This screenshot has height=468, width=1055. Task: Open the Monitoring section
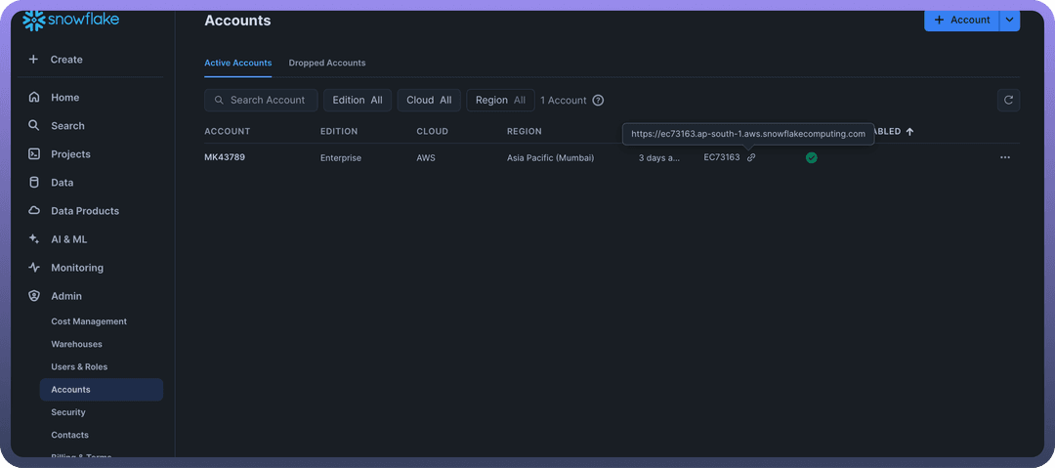tap(76, 268)
